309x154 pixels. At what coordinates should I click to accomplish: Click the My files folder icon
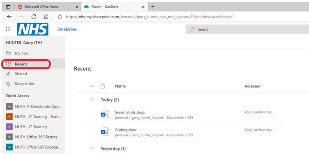8,54
